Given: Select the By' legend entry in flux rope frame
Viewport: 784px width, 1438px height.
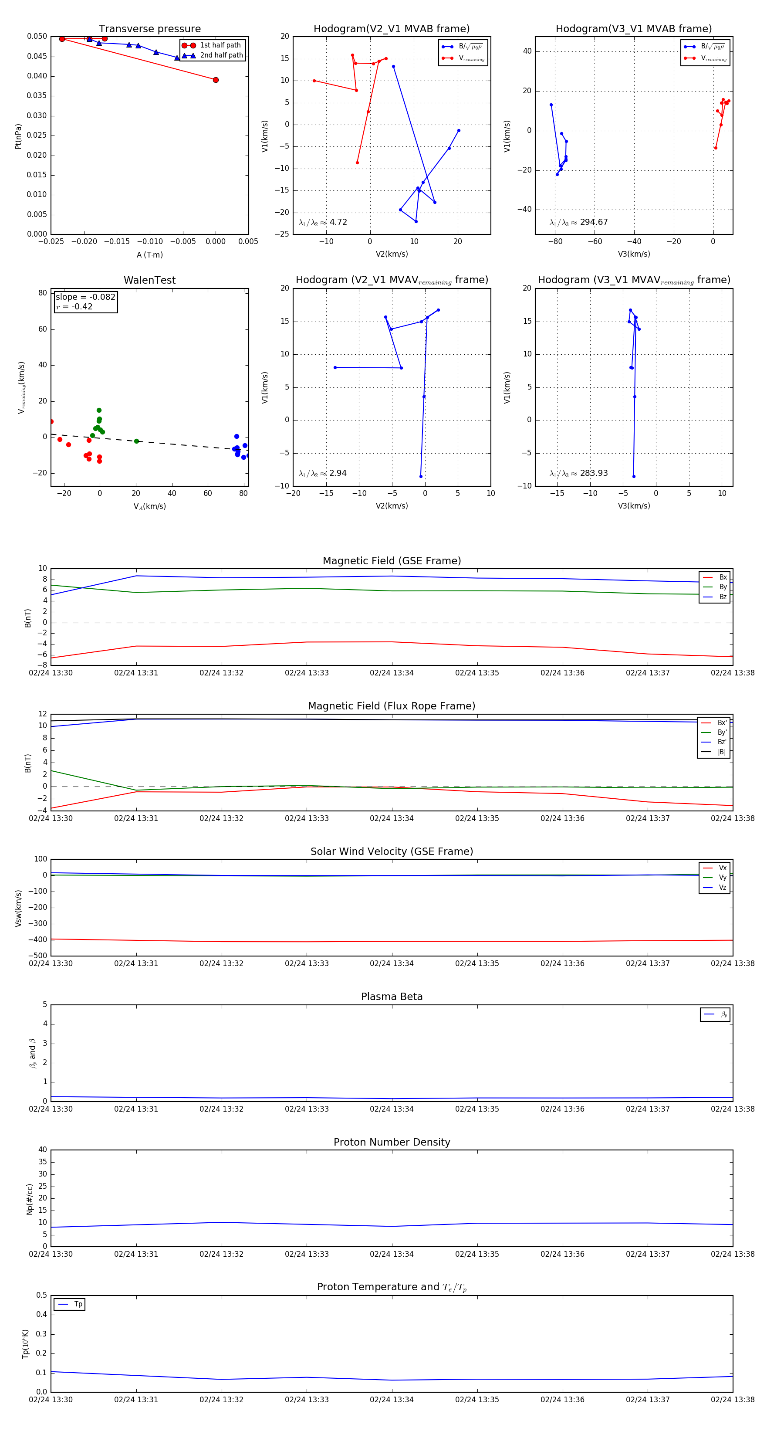Looking at the screenshot, I should (x=714, y=733).
